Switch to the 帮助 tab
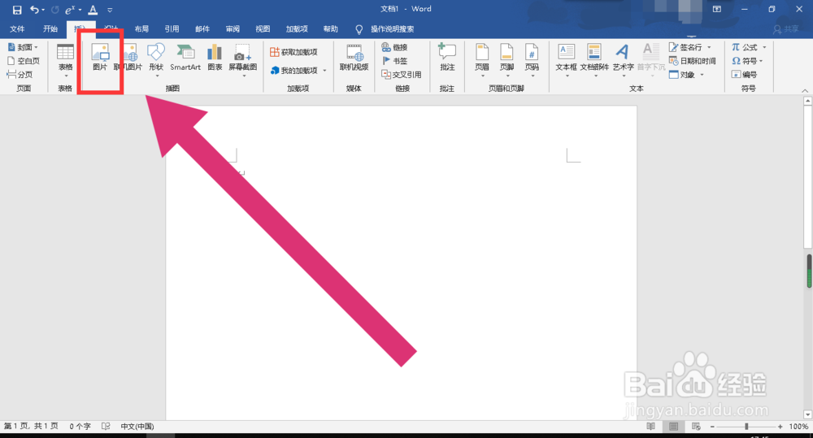 (x=330, y=29)
